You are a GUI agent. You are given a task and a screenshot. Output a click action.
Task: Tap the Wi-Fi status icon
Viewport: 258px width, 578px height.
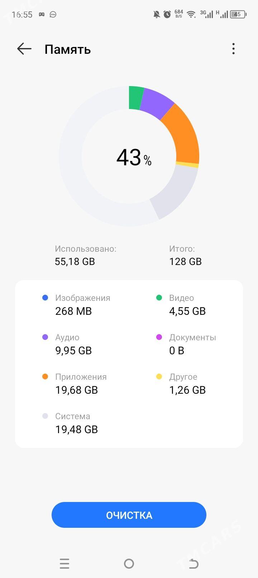191,14
